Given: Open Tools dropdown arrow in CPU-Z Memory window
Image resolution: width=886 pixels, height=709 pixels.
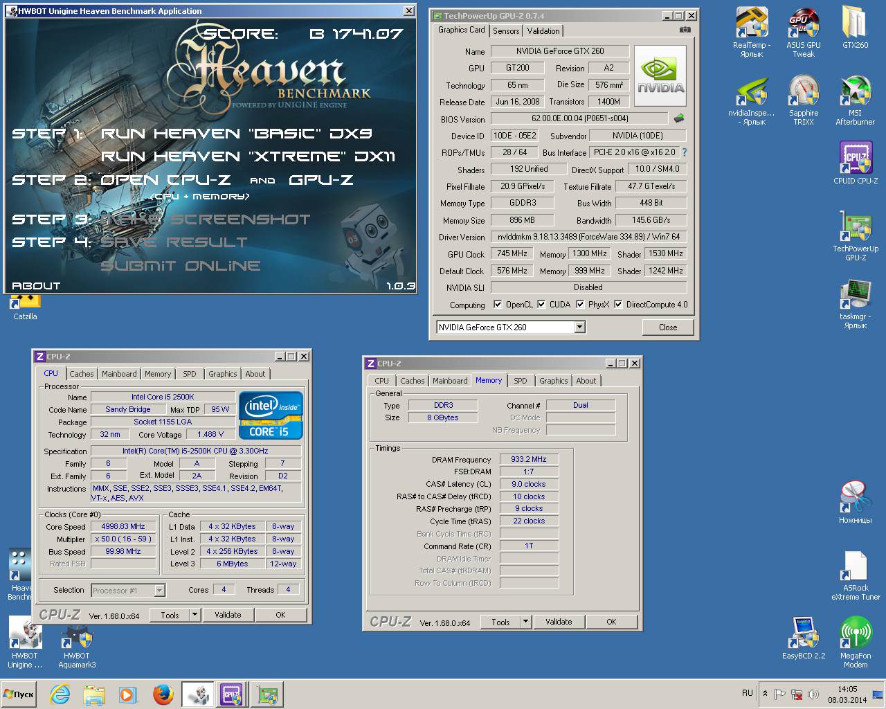Looking at the screenshot, I should [x=525, y=622].
